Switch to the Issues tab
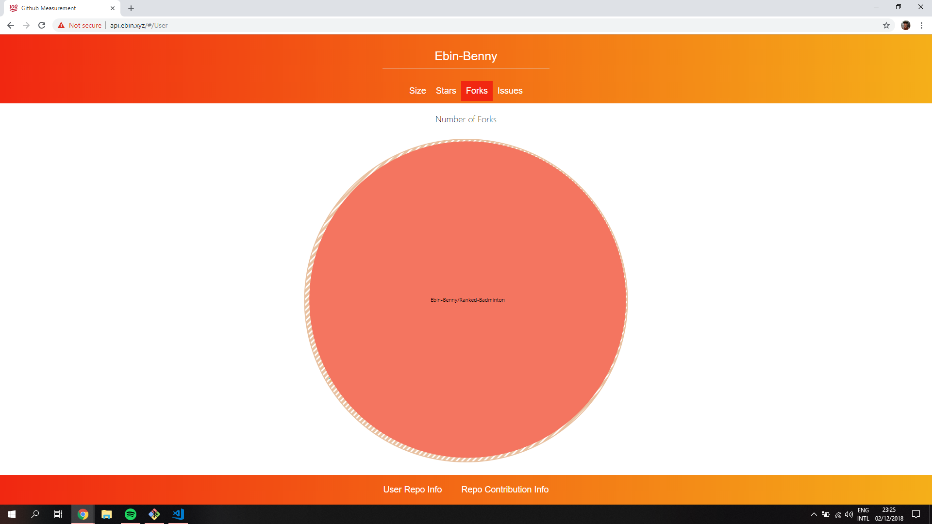Image resolution: width=932 pixels, height=524 pixels. click(510, 91)
